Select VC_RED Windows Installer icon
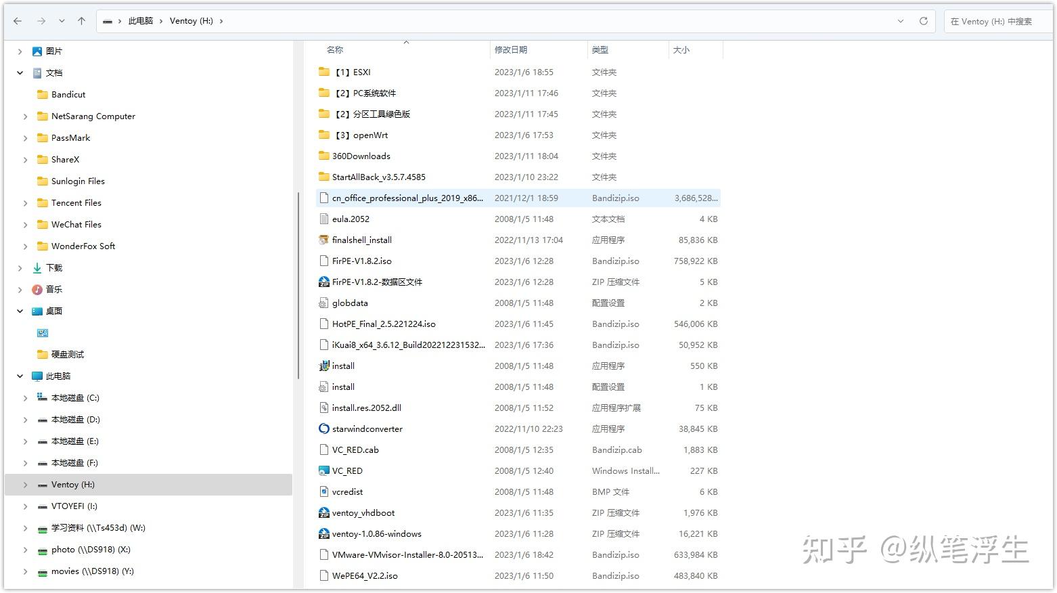Screen dimensions: 1057x593 point(324,470)
